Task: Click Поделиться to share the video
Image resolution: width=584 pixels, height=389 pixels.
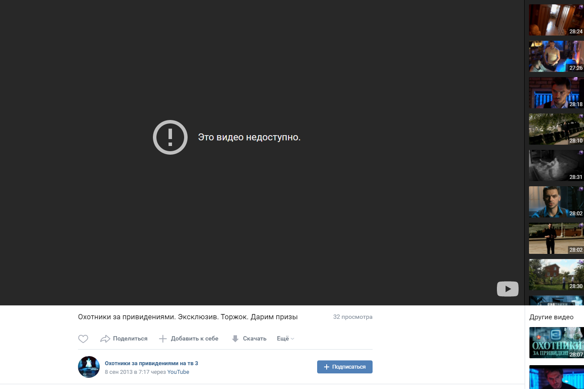Action: tap(130, 338)
